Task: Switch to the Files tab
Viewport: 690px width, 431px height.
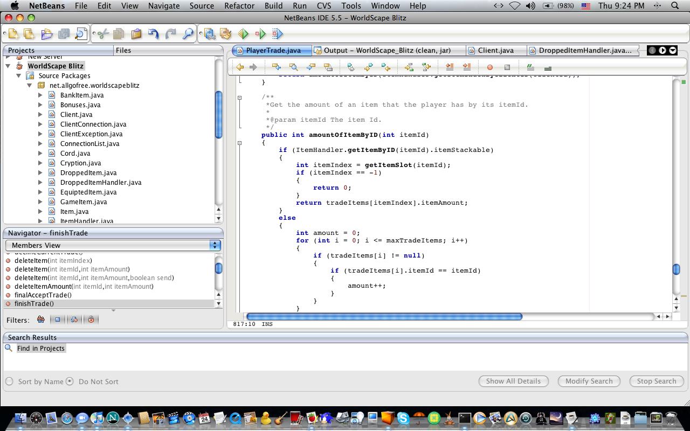Action: tap(123, 50)
